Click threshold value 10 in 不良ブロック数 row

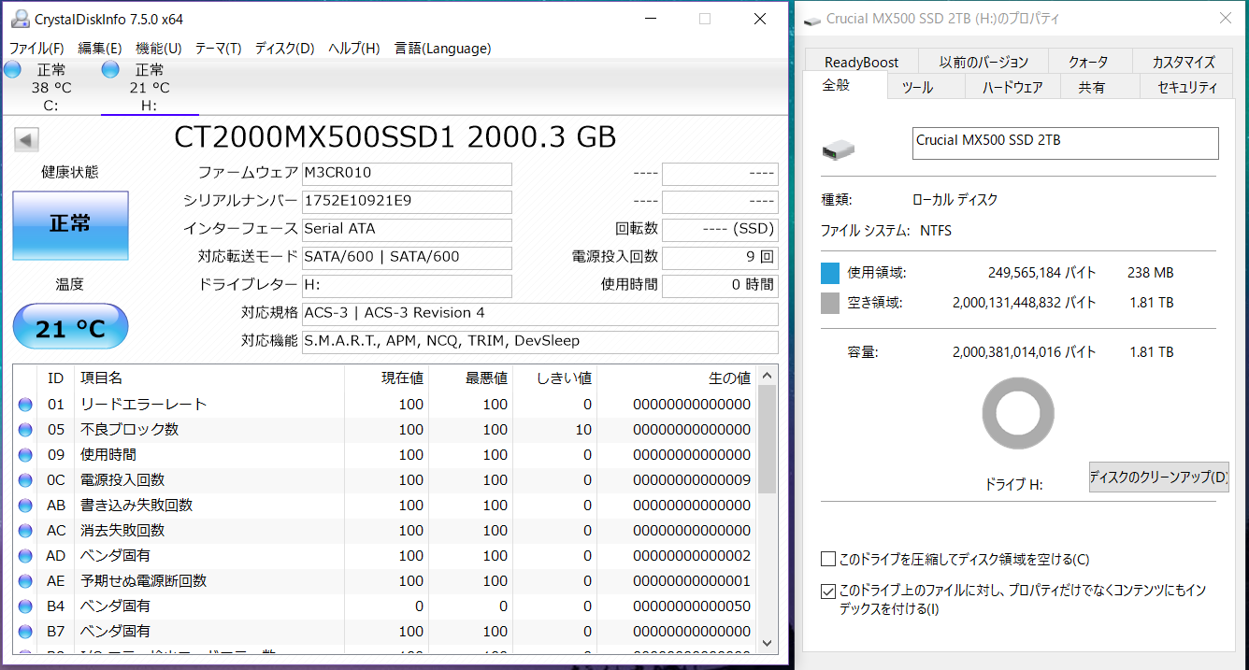point(583,430)
